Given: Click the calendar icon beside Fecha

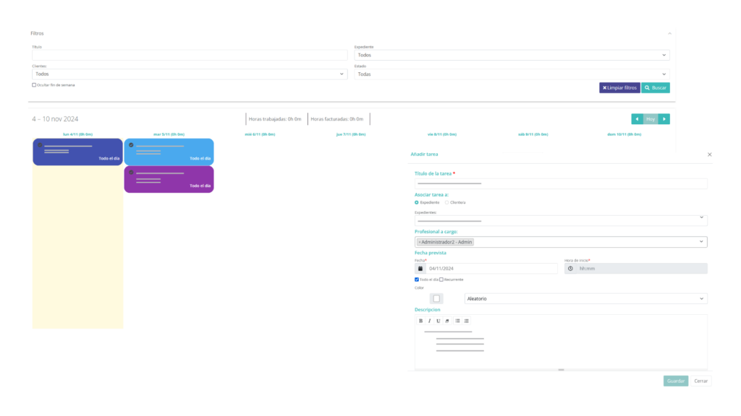Looking at the screenshot, I should pyautogui.click(x=420, y=269).
